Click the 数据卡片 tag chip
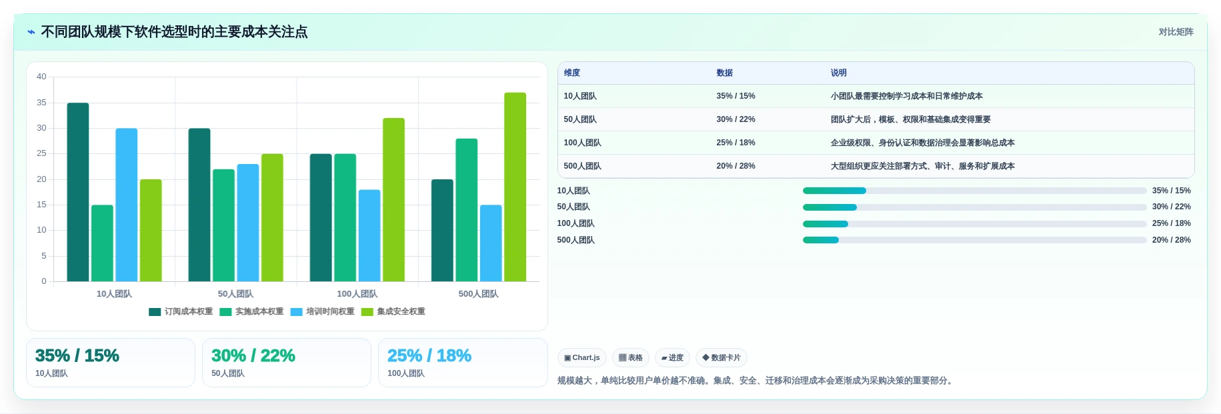Image resolution: width=1221 pixels, height=414 pixels. (721, 358)
